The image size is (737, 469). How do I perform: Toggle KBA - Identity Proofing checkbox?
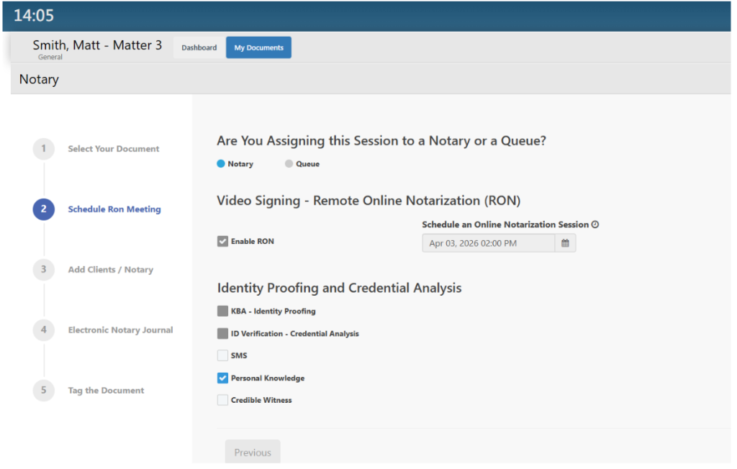click(x=222, y=311)
